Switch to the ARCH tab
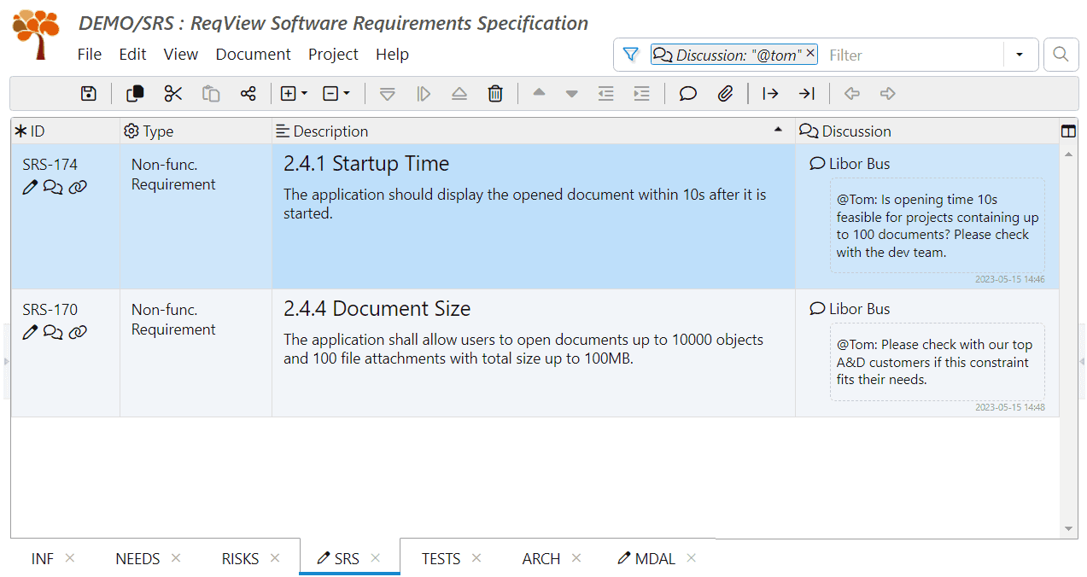 point(541,558)
